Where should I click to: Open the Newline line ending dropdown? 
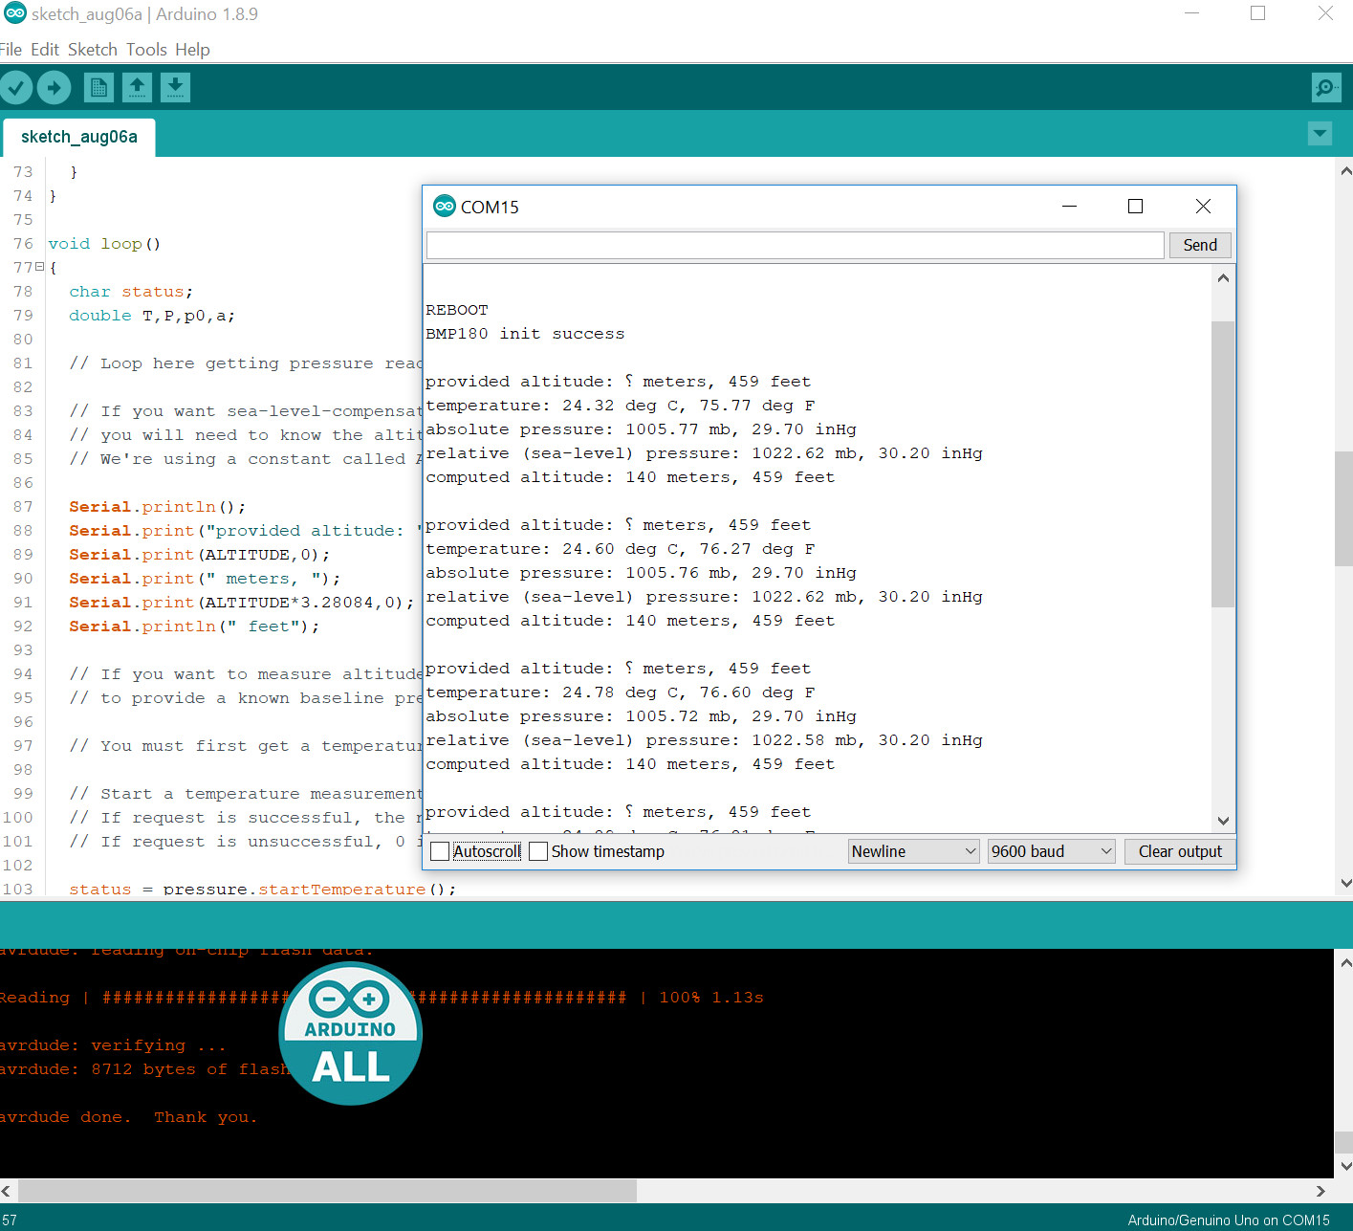coord(913,851)
